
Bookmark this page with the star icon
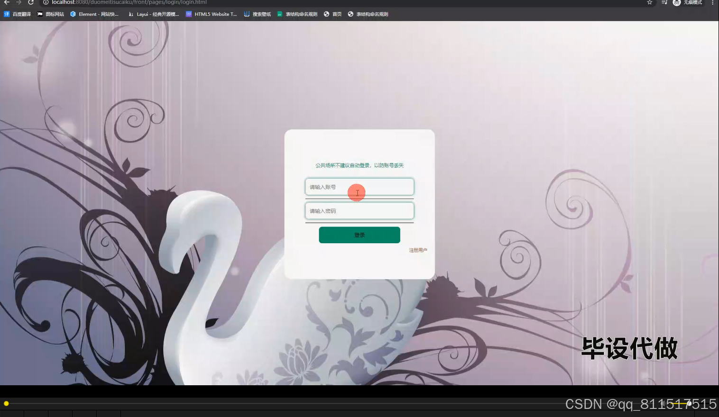[650, 2]
